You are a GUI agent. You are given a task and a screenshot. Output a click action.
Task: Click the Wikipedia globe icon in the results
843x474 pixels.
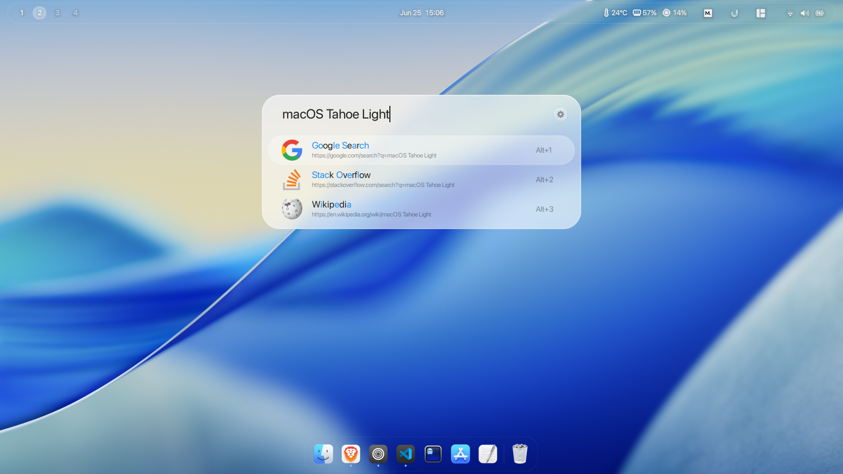coord(291,209)
